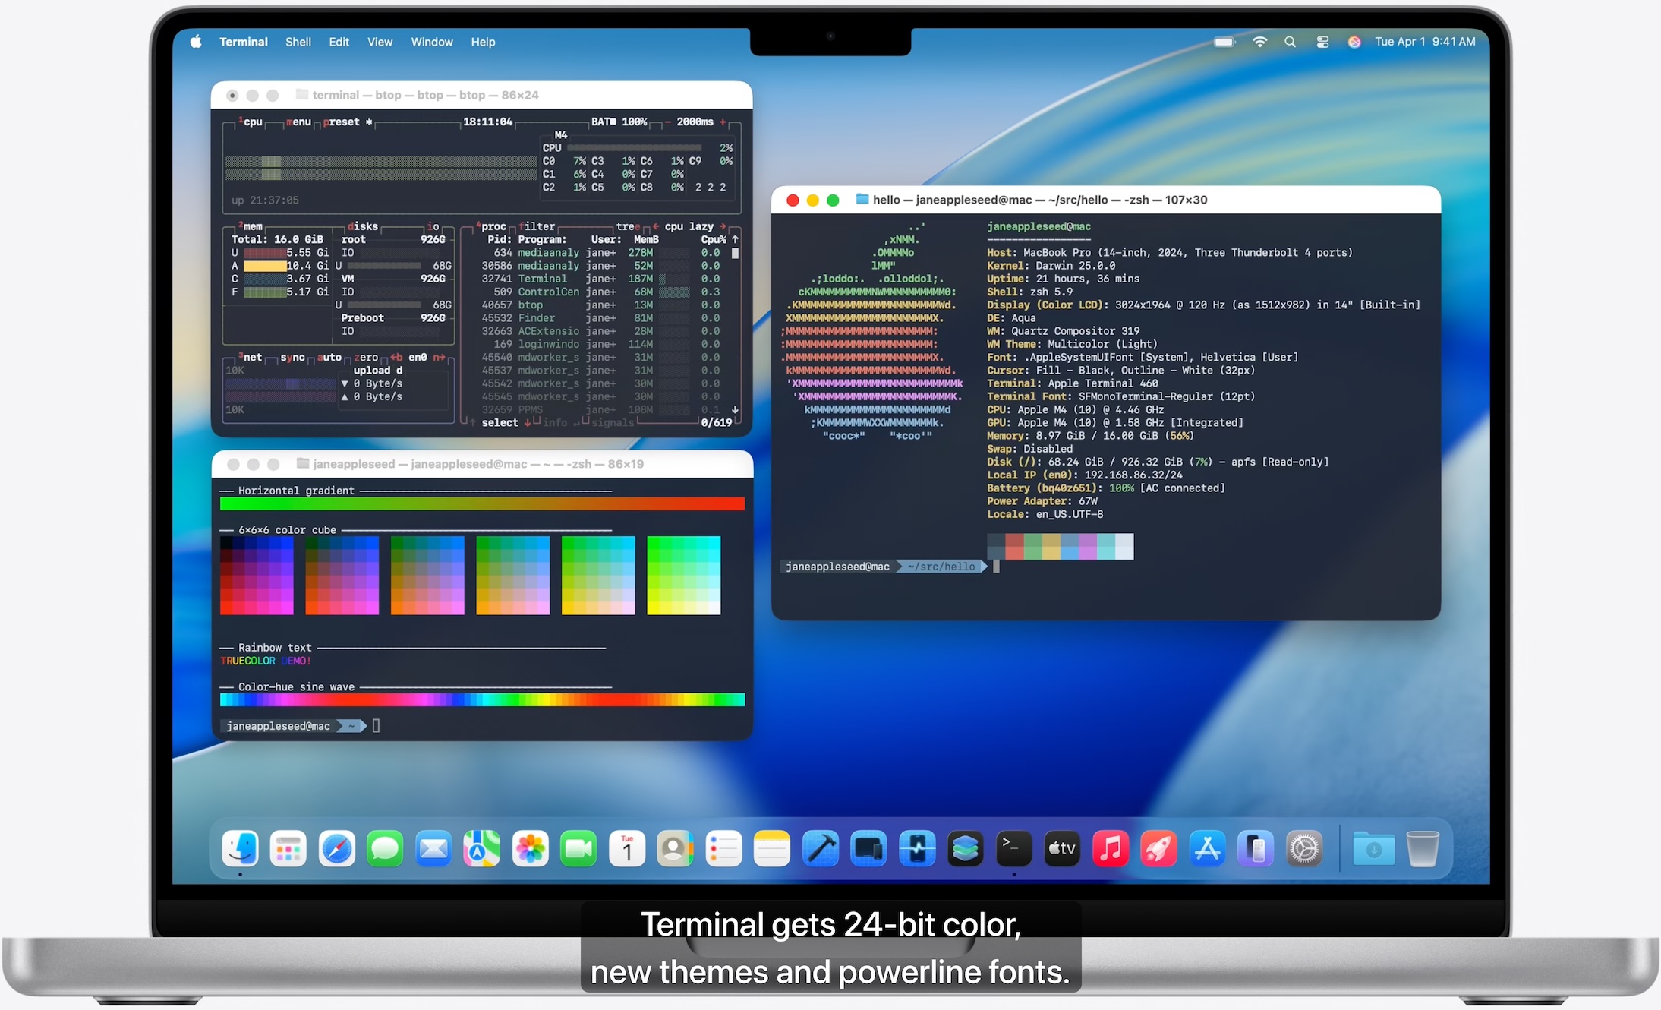The height and width of the screenshot is (1010, 1661).
Task: Toggle zero in btop net panel
Action: [x=367, y=357]
